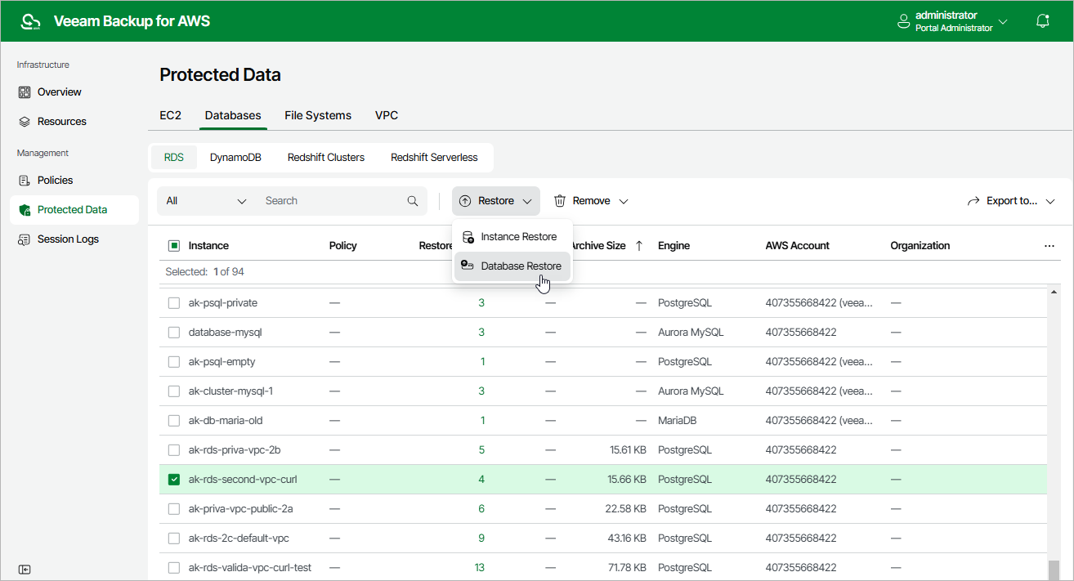This screenshot has height=581, width=1074.
Task: Click the scrollbar up arrow
Action: pos(1054,292)
